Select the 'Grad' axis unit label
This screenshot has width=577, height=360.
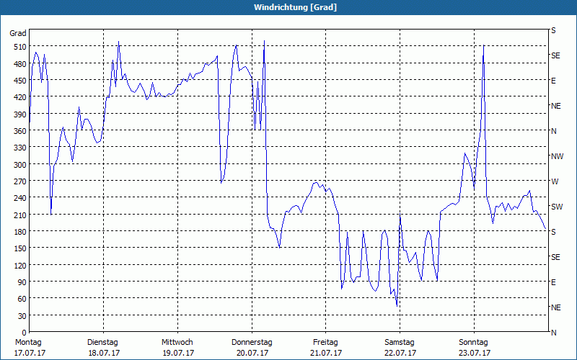[x=18, y=33]
